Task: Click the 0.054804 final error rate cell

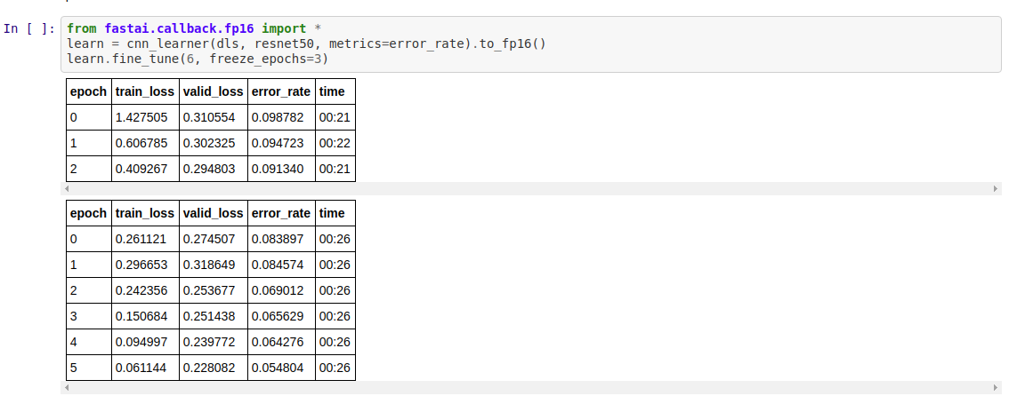Action: [x=278, y=368]
